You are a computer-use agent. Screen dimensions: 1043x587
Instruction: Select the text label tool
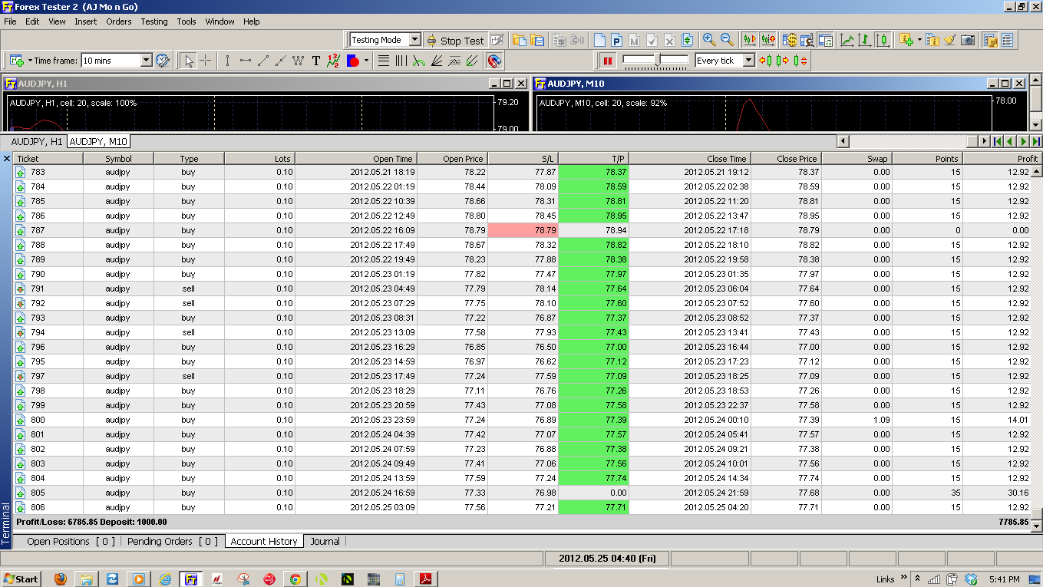pos(315,61)
